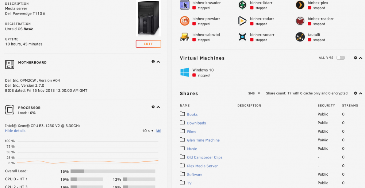Open the Films share link
Screen dimensions: 365x188
click(x=192, y=132)
